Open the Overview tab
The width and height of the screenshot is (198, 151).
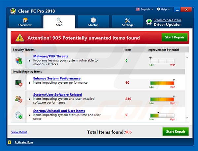(x=25, y=22)
